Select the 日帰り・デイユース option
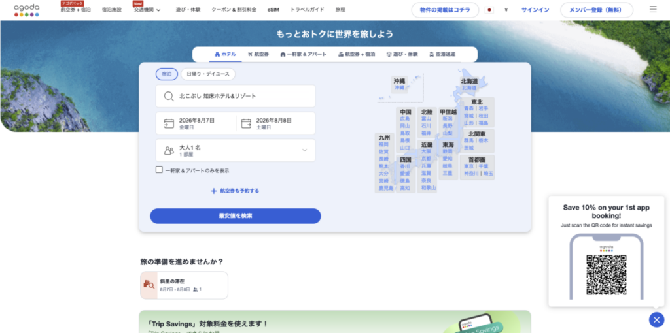670x333 pixels. [208, 74]
